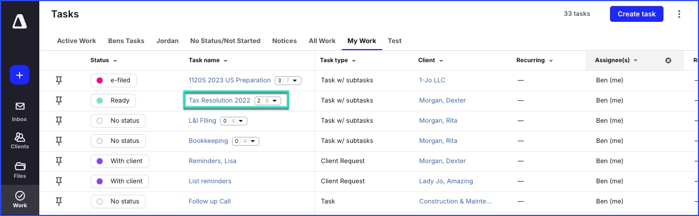The height and width of the screenshot is (216, 699).
Task: Open the Follow up Call task
Action: (210, 201)
